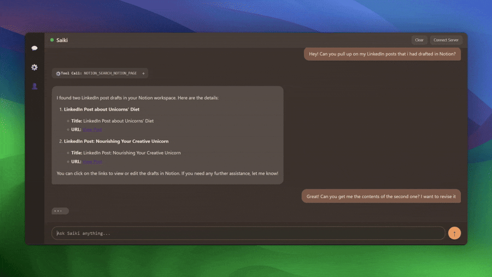Click the NOTION_SEARCH_NOTION_PAGE tool call label

pyautogui.click(x=110, y=73)
